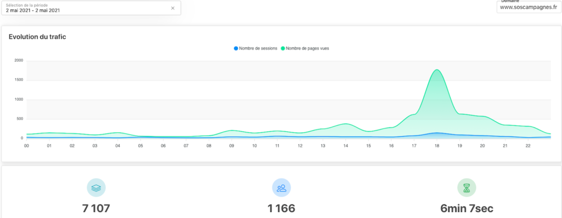Image resolution: width=562 pixels, height=218 pixels.
Task: Click the x-axis label 04
Action: (117, 146)
